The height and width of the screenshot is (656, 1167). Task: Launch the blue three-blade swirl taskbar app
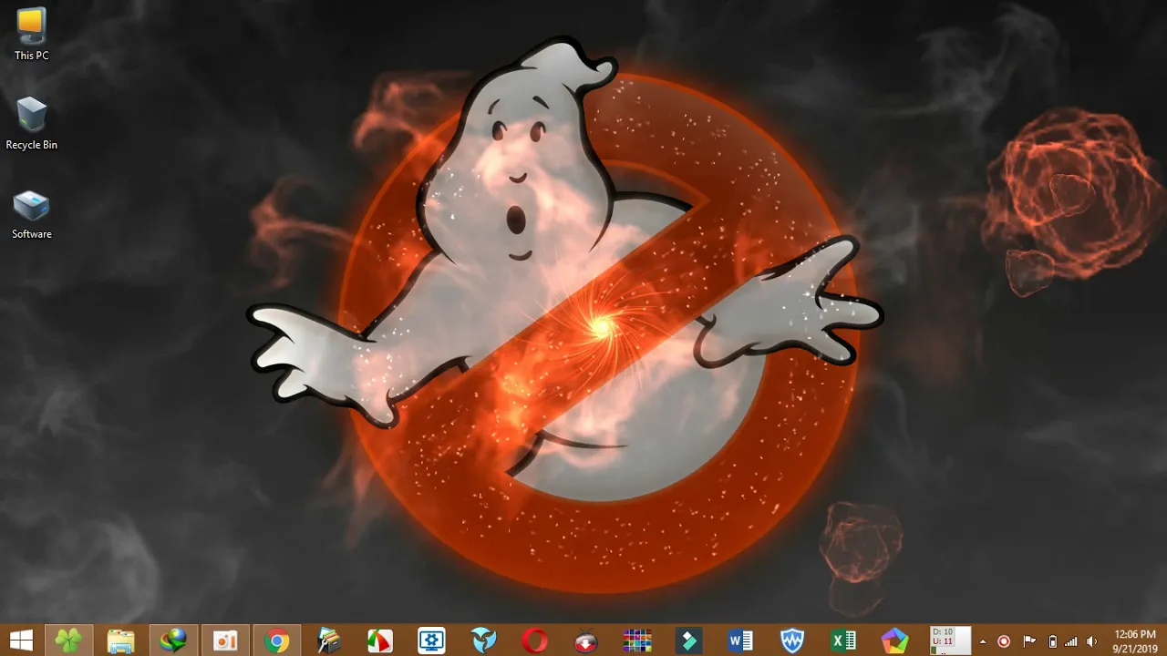pos(483,641)
